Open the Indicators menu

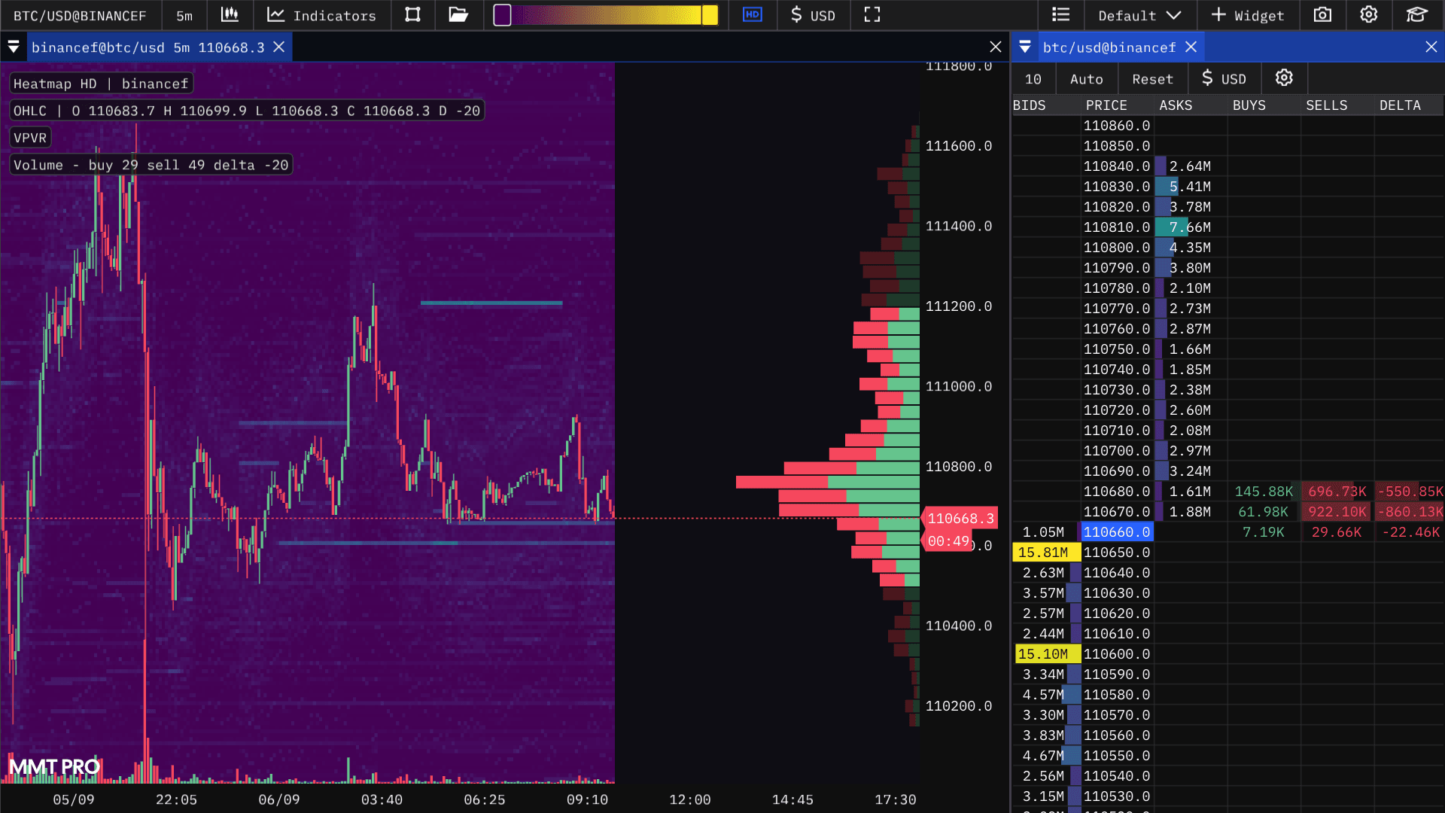click(322, 15)
